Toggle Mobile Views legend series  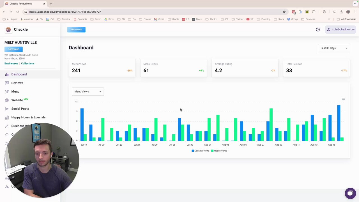[219, 151]
